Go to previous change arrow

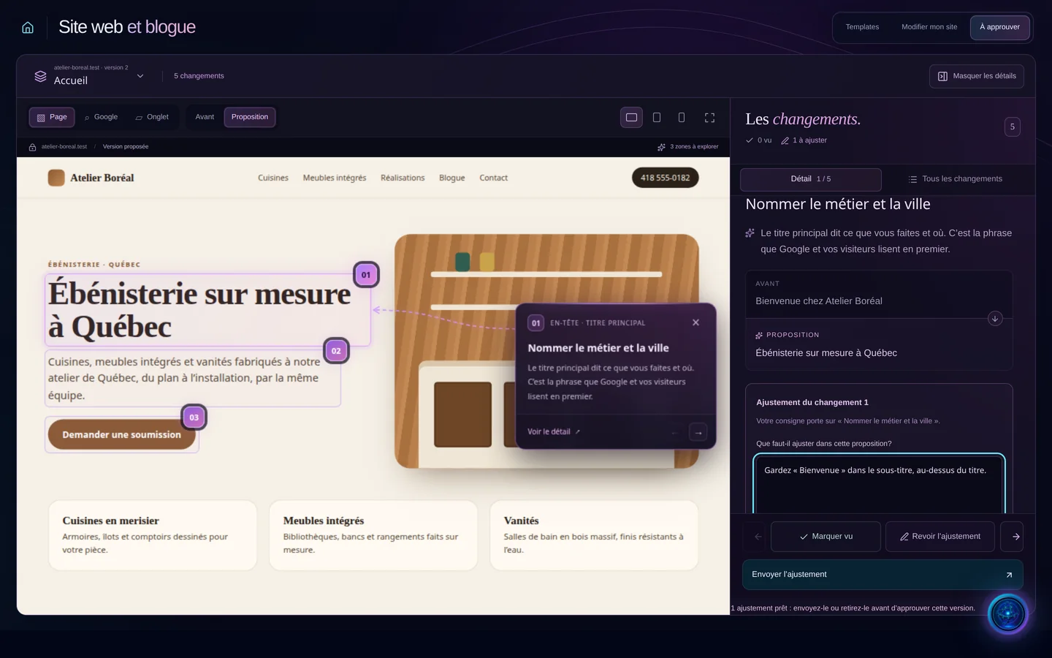pos(758,537)
